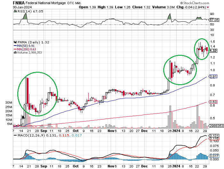Click the Oct label on MACD panel date axis
The image size is (224, 169).
point(76,166)
